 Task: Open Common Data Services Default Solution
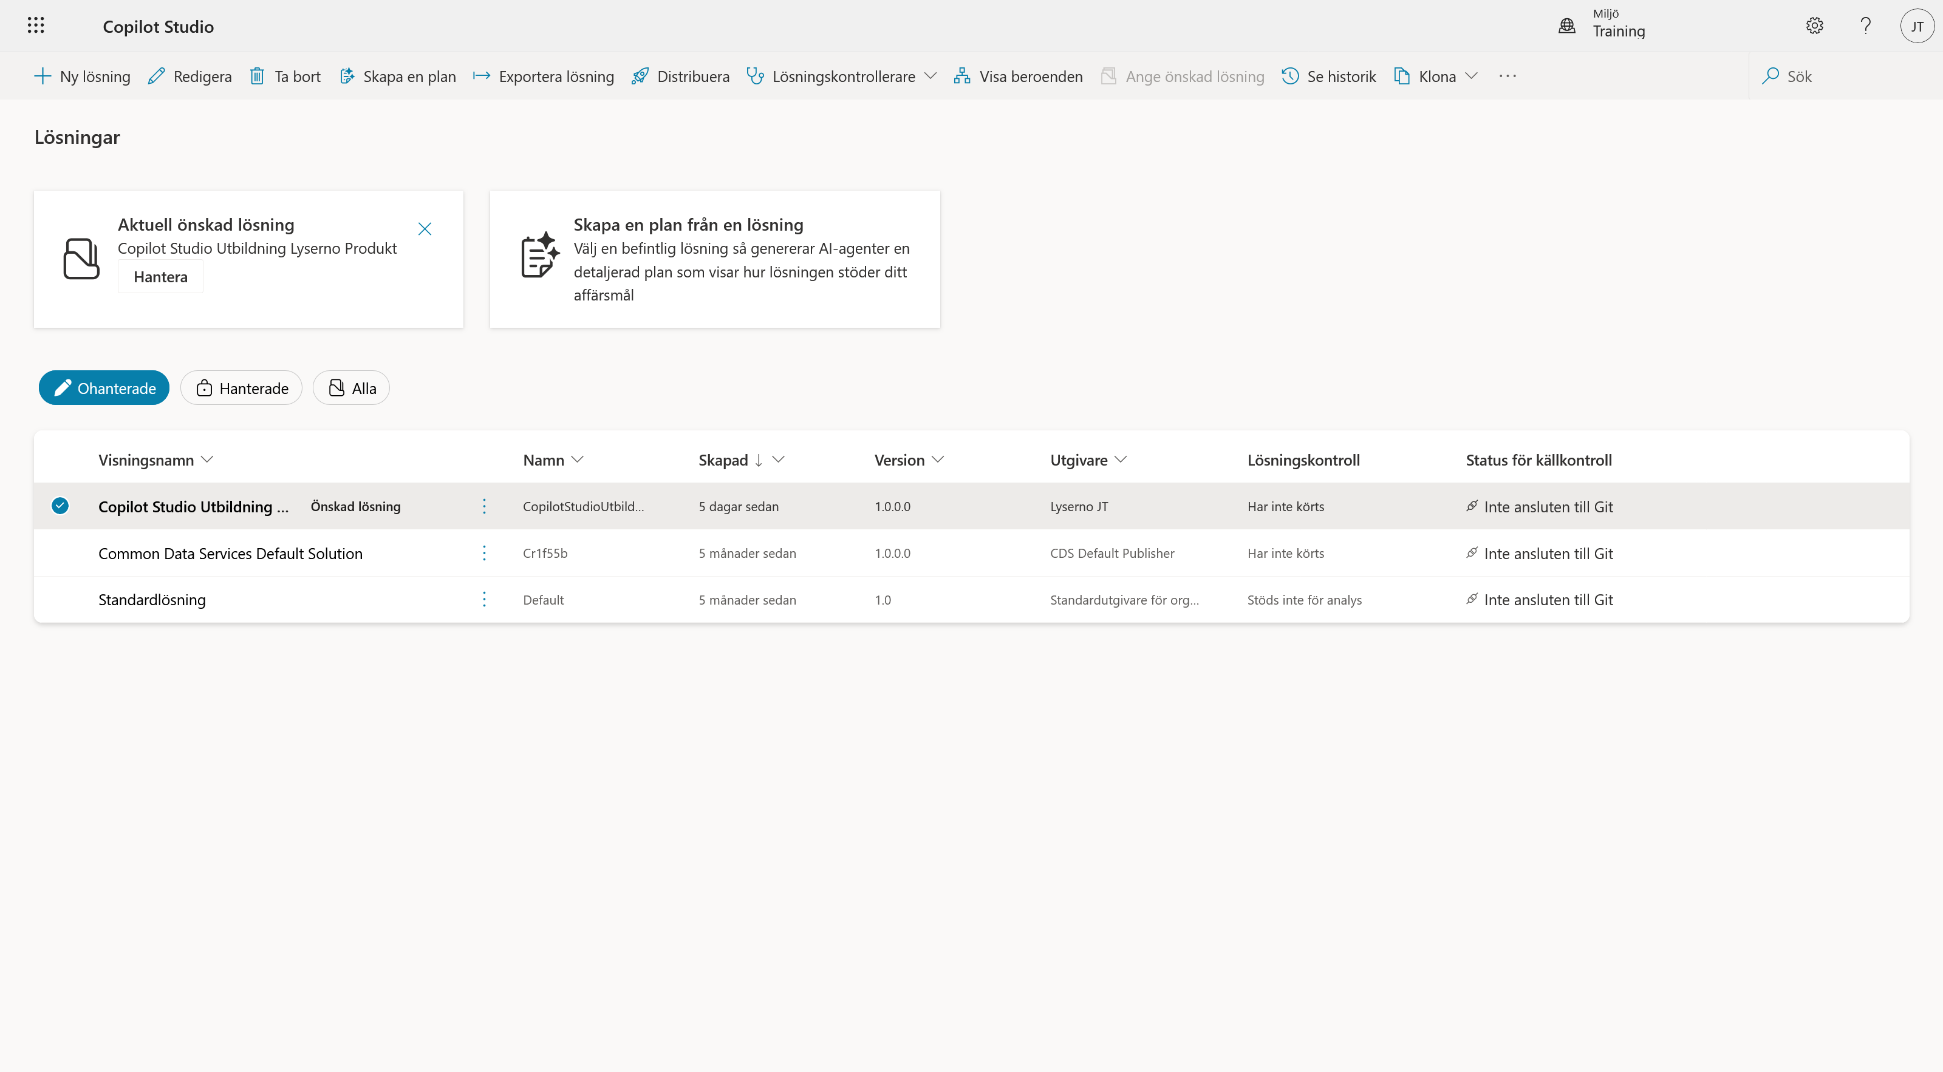coord(230,554)
